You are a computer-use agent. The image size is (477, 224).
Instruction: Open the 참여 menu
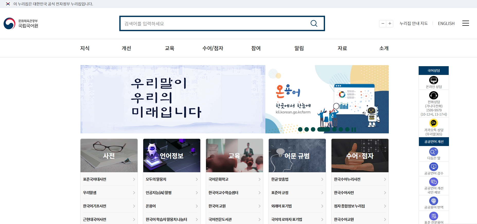(x=256, y=48)
